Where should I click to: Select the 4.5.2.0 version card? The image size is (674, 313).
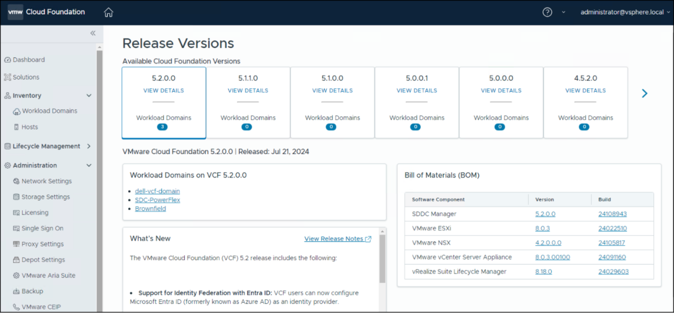click(x=586, y=103)
